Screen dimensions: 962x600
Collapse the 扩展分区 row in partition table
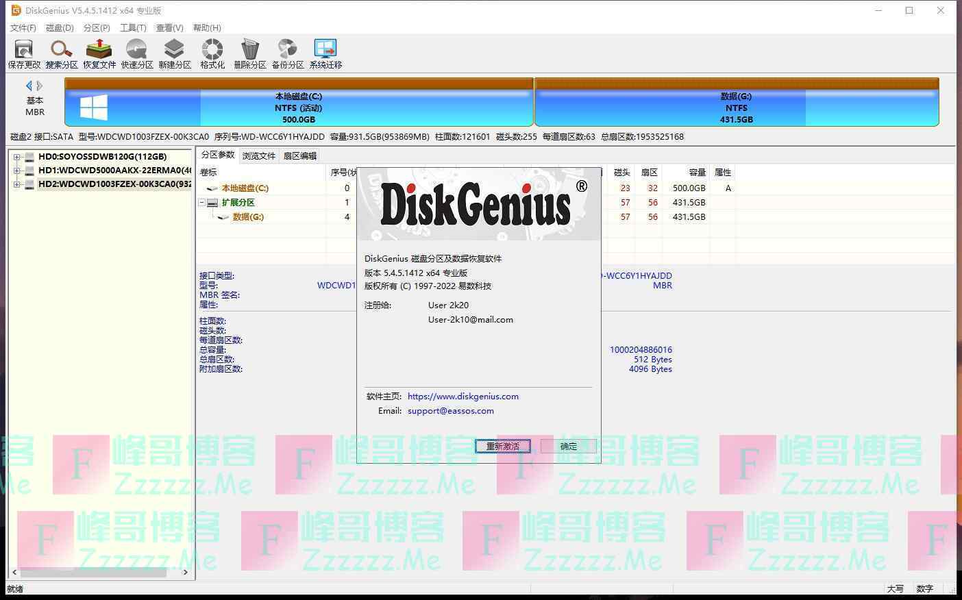[201, 203]
